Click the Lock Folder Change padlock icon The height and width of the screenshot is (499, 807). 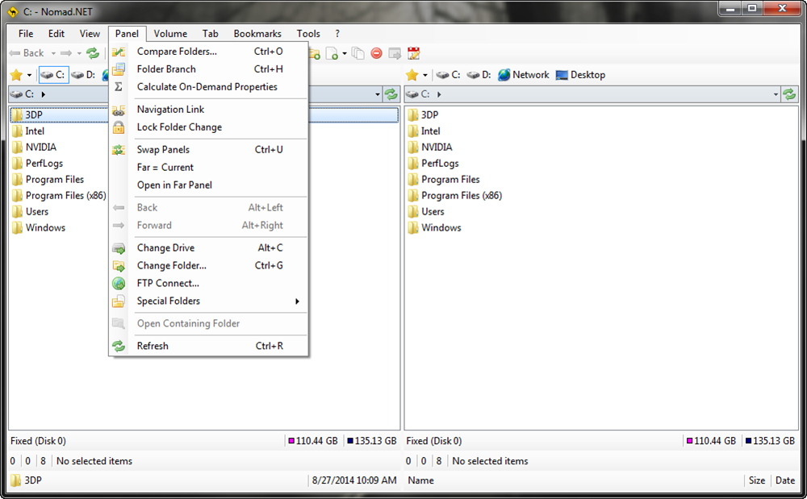pyautogui.click(x=119, y=127)
